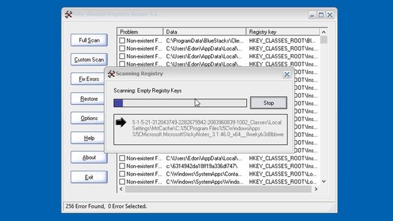Viewport: 393px width, 221px height.
Task: Open the Custom Scan option
Action: [89, 60]
